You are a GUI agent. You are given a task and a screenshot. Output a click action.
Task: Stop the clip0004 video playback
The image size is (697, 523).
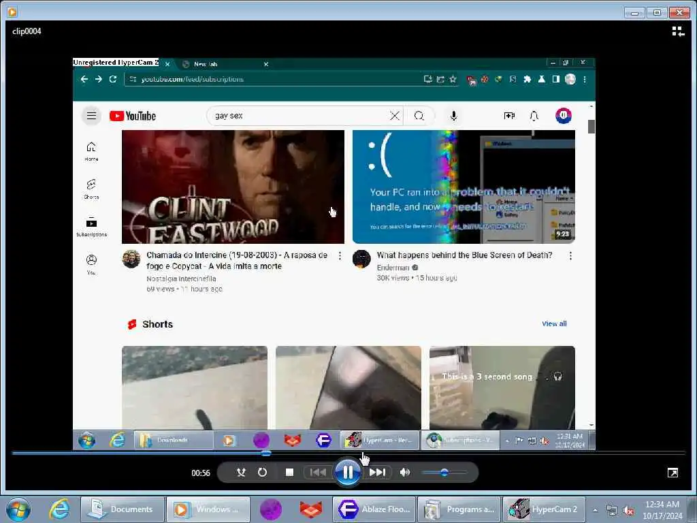point(289,473)
